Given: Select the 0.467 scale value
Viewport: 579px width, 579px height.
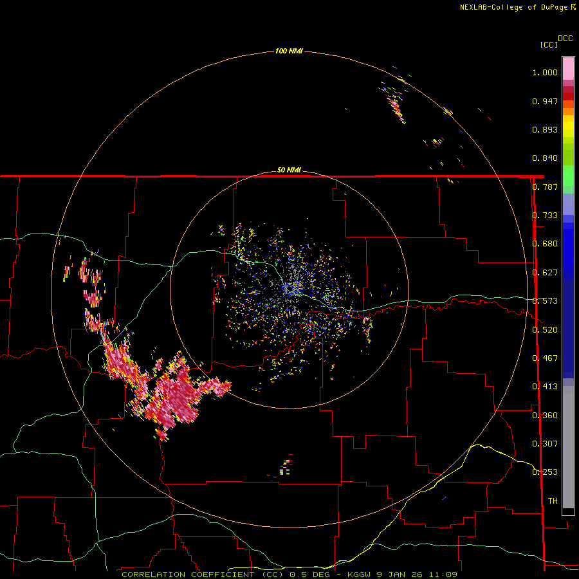Looking at the screenshot, I should pyautogui.click(x=545, y=358).
